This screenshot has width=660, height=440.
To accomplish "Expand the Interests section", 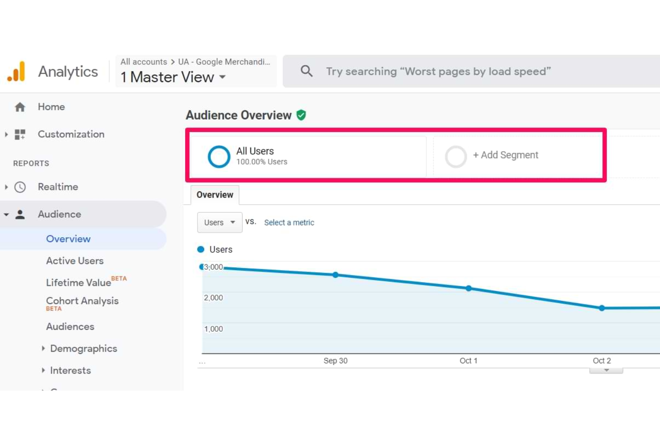I will [x=70, y=370].
